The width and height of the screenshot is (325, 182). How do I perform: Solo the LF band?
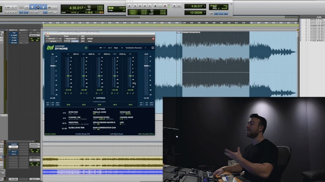68,93
